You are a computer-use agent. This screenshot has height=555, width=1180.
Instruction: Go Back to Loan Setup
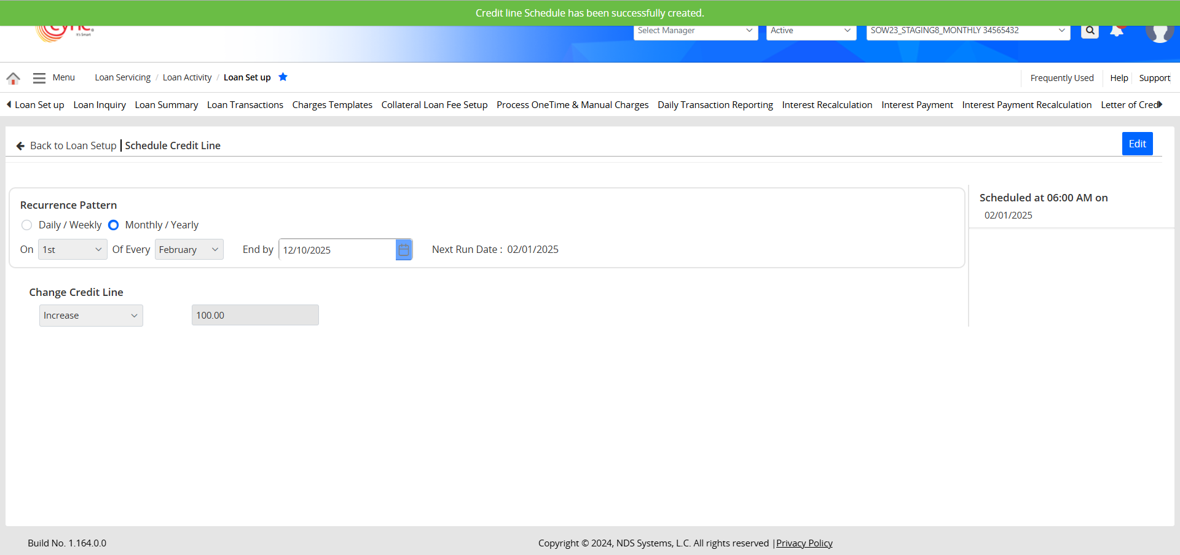click(x=66, y=146)
